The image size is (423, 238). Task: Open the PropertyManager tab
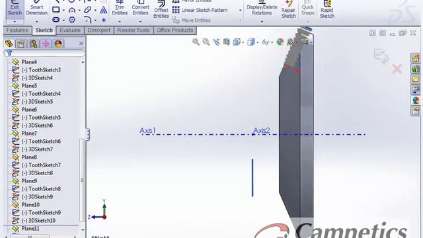[x=21, y=44]
